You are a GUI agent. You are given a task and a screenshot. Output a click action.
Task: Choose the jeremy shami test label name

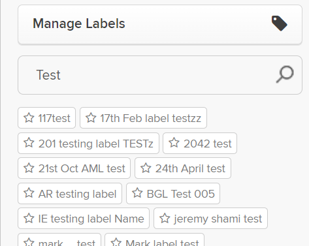click(218, 219)
